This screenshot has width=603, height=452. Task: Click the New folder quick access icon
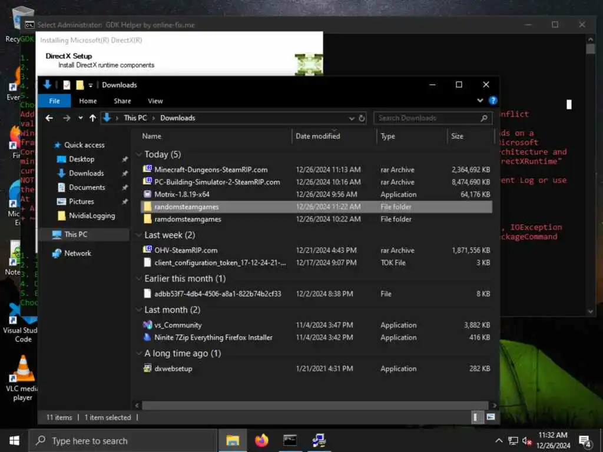point(79,85)
